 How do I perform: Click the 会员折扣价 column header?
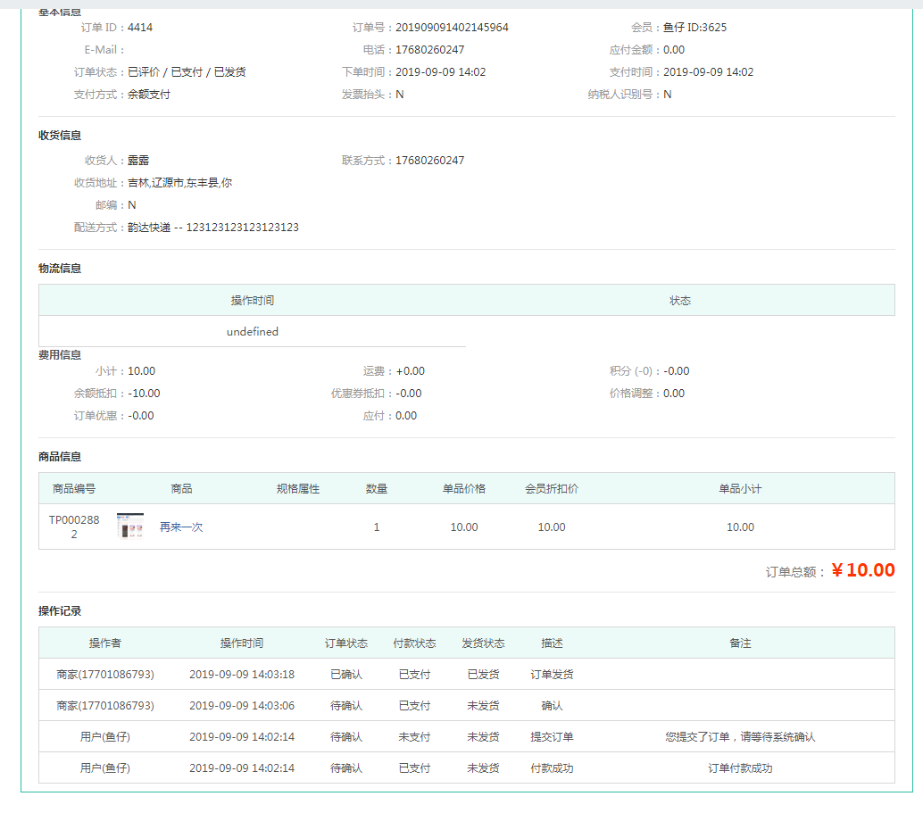point(552,489)
